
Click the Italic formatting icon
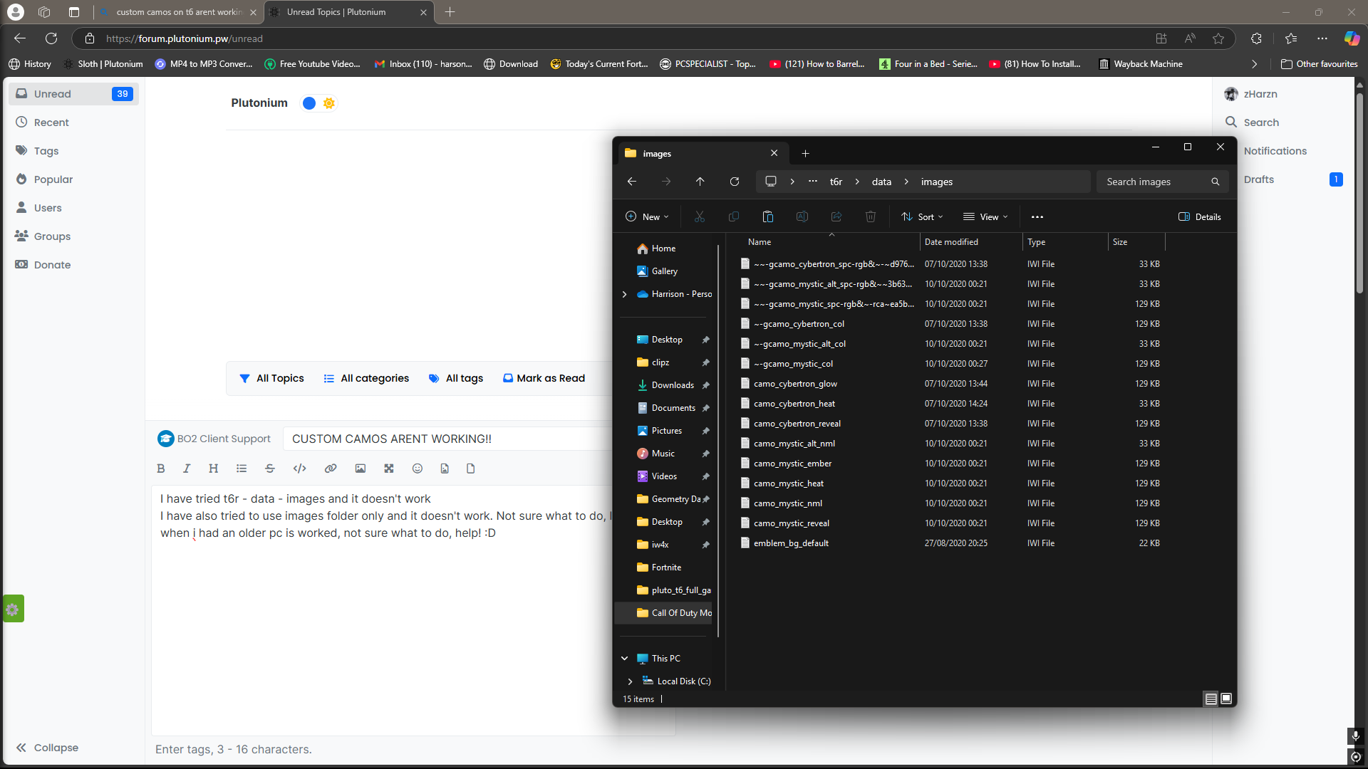tap(187, 469)
